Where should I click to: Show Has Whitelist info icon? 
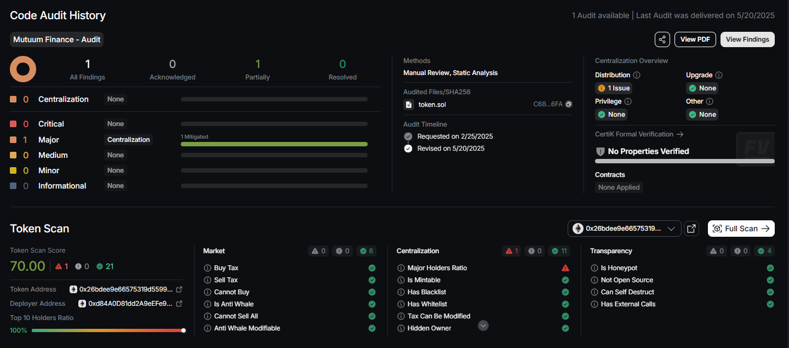tap(401, 304)
